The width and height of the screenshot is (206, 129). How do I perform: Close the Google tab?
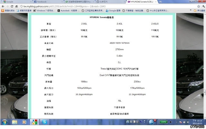point(31,2)
